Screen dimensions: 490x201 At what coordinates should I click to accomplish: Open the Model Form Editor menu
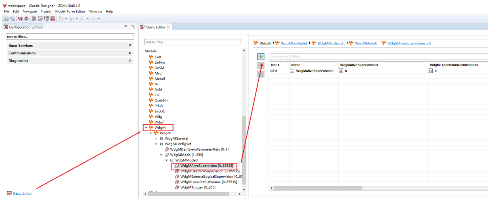coord(70,11)
